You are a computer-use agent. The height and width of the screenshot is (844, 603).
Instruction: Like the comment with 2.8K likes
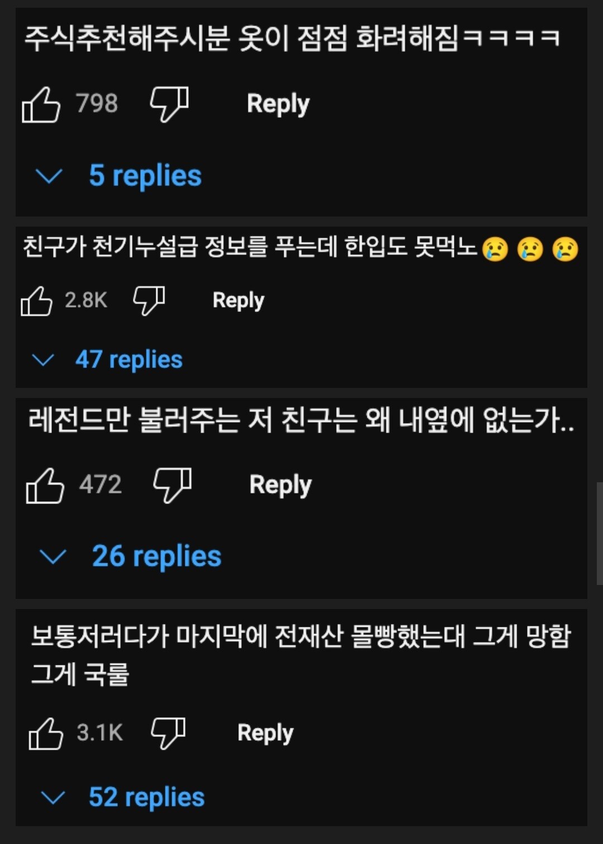pos(36,301)
